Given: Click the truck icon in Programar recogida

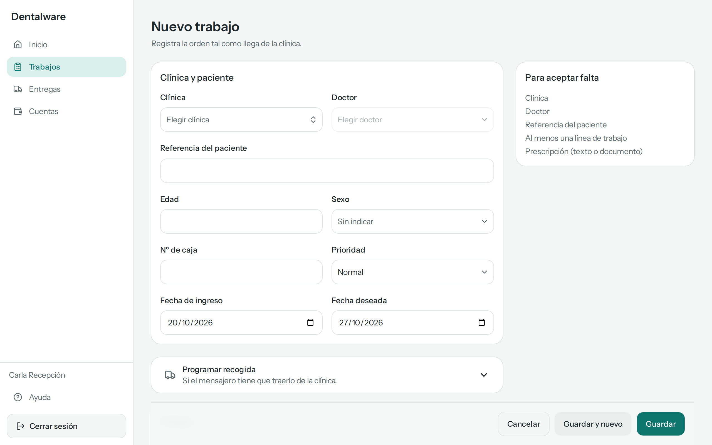Looking at the screenshot, I should 170,375.
